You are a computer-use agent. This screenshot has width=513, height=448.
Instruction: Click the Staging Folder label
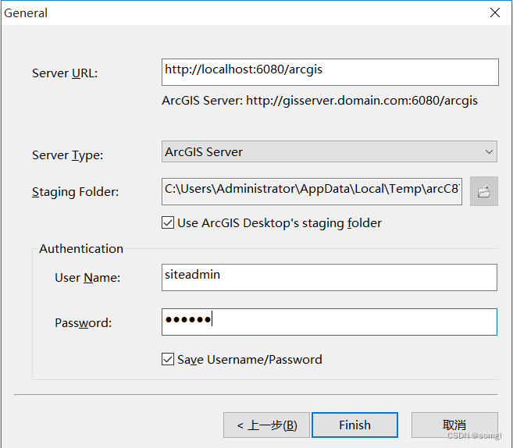coord(75,192)
